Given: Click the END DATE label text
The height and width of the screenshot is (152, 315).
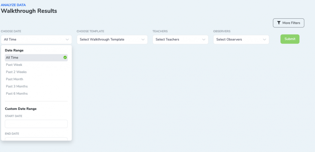Looking at the screenshot, I should 12,134.
